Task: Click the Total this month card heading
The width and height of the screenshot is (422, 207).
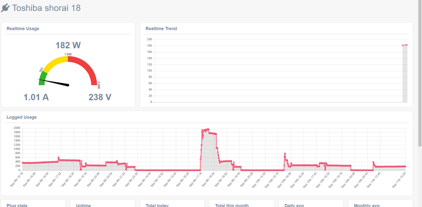Action: 232,205
